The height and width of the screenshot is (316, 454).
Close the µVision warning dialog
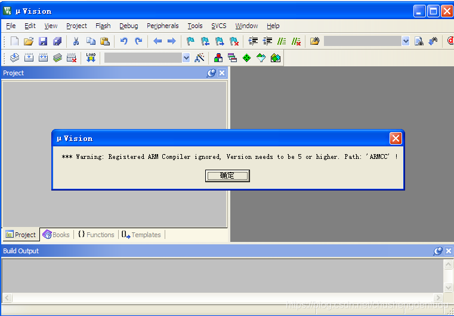pyautogui.click(x=396, y=138)
